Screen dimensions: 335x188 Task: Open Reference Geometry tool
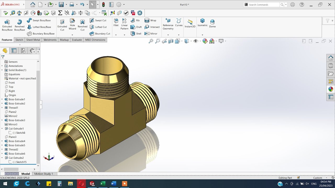coord(168,24)
